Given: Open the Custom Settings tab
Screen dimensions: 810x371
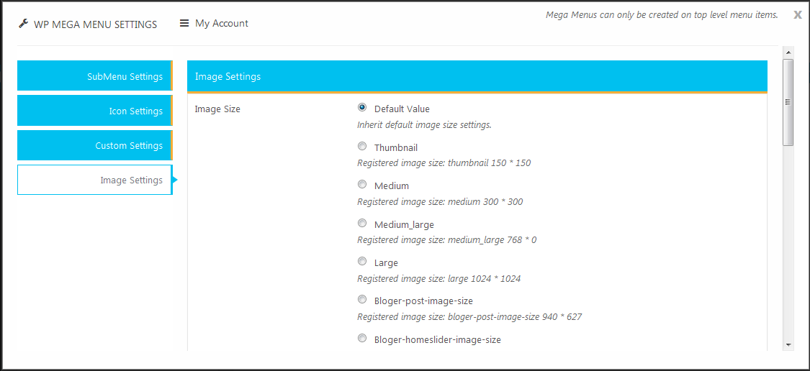Looking at the screenshot, I should pos(94,145).
